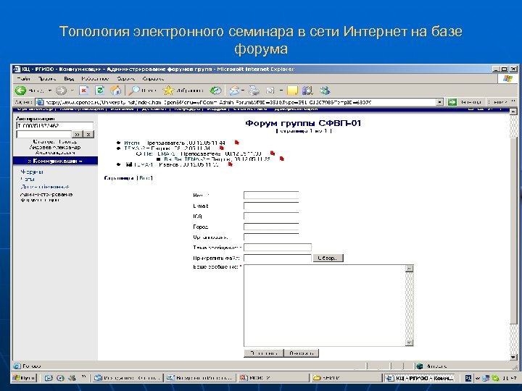Open the Избранное menu
522x391 pixels.
coord(95,79)
